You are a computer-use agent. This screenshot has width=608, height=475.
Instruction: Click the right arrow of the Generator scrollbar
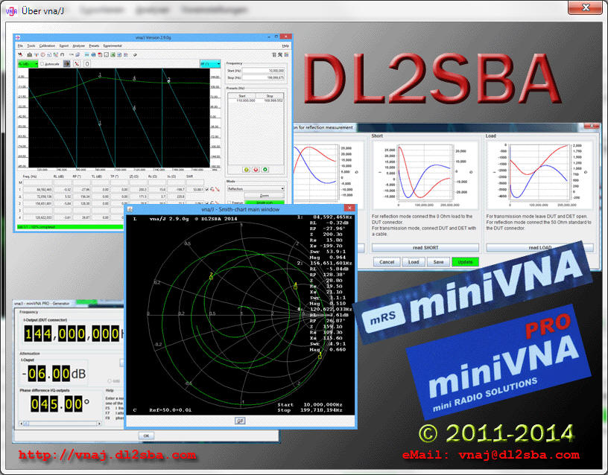tap(99, 424)
